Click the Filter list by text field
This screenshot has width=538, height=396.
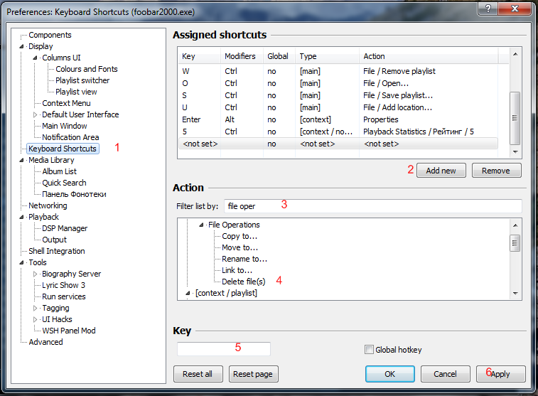click(372, 206)
